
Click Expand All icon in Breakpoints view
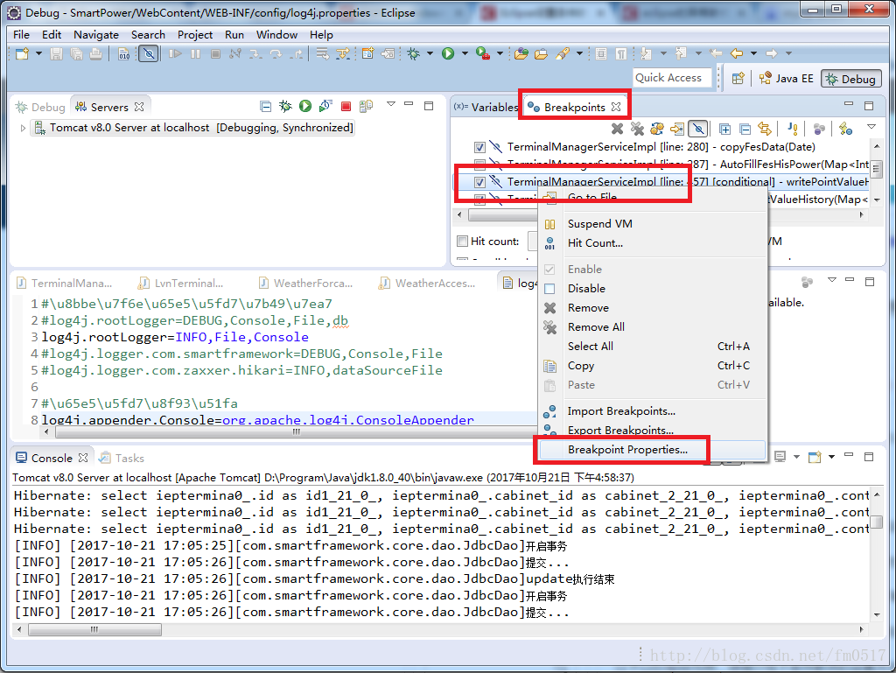point(724,130)
